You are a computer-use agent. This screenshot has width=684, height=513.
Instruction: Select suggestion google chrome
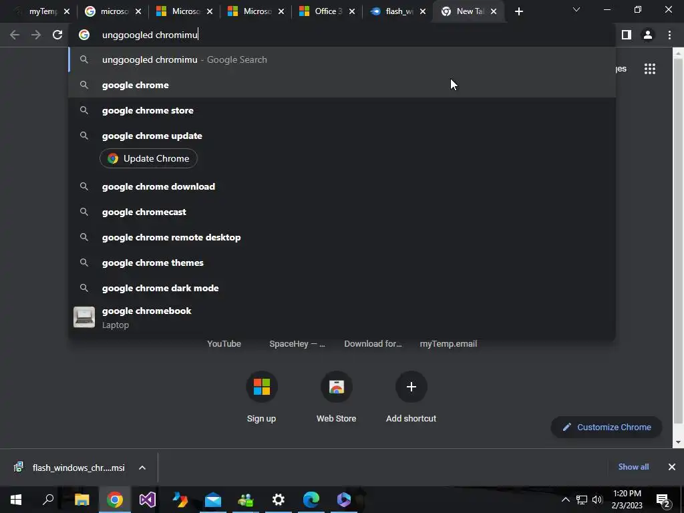coord(342,85)
